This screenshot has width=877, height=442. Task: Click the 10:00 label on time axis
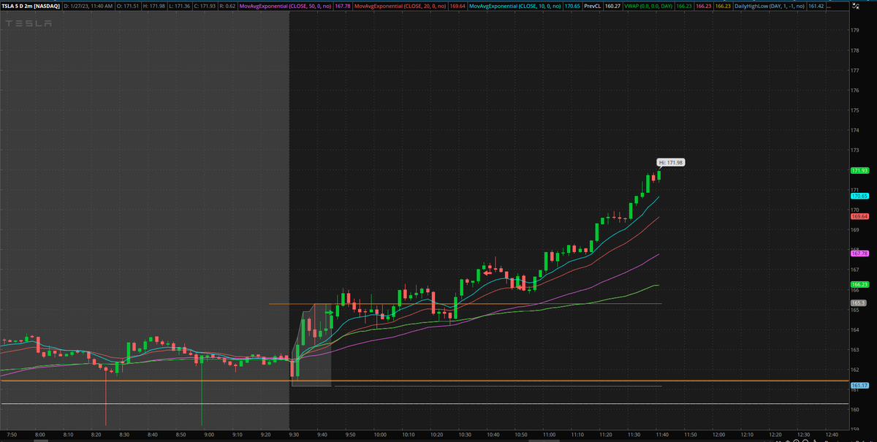point(381,435)
